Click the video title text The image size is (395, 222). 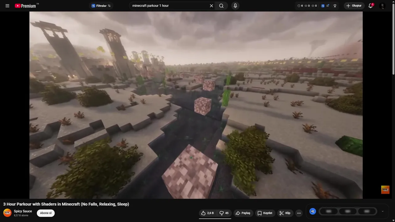(x=66, y=204)
